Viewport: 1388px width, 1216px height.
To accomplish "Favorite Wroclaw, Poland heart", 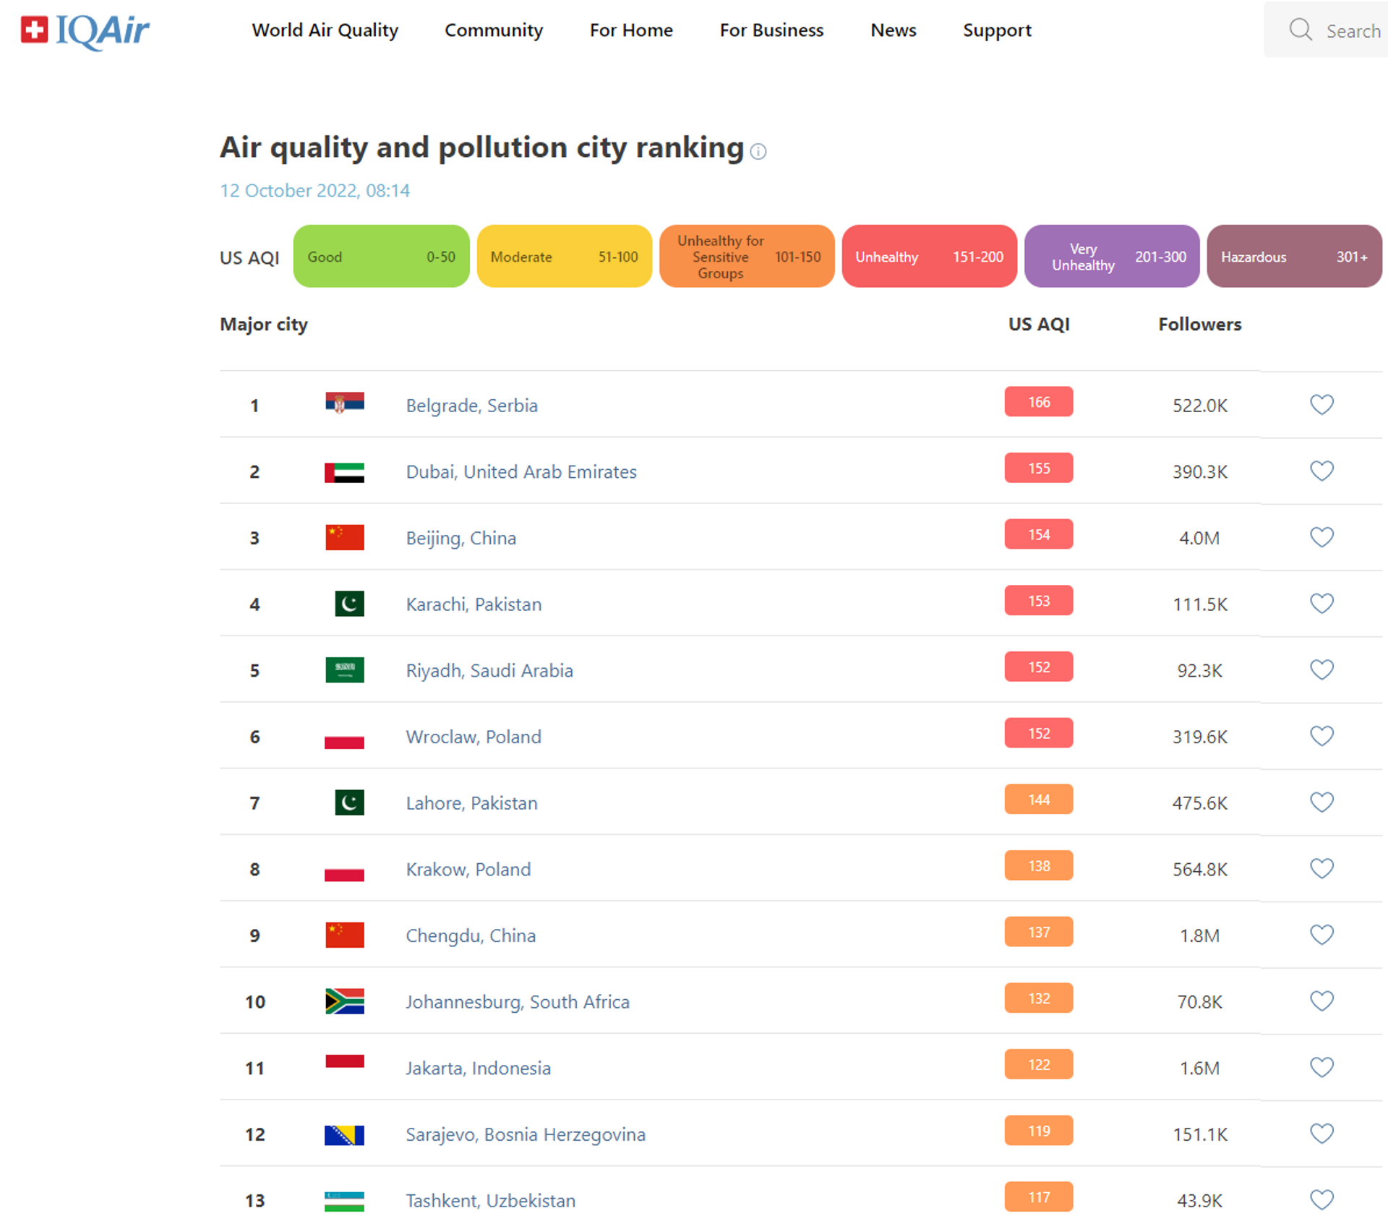I will click(x=1321, y=736).
